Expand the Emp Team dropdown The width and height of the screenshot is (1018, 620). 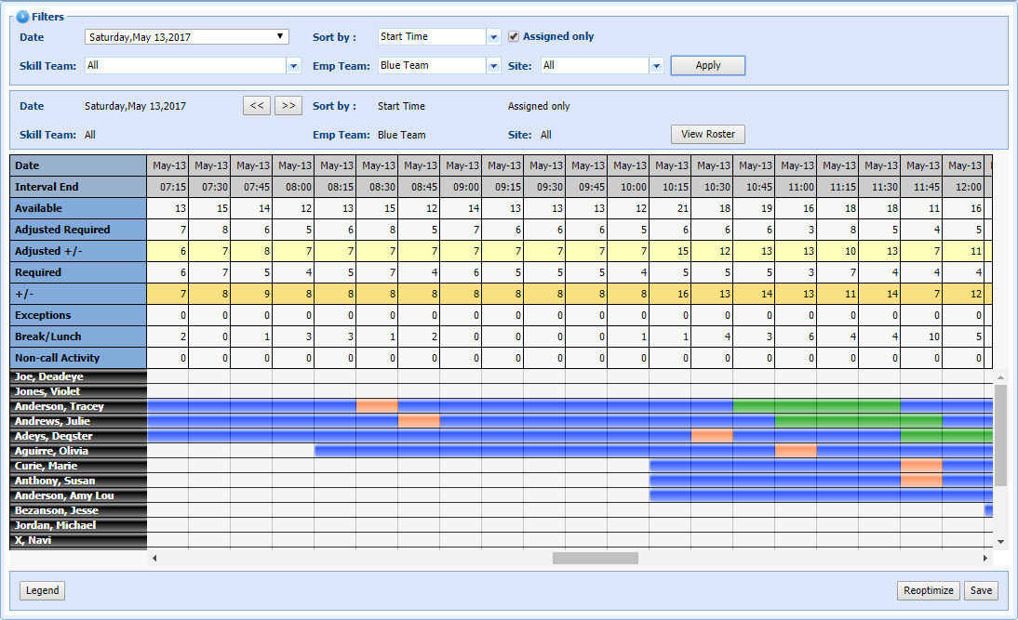[493, 66]
